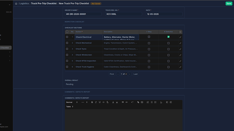Jump to Last page of checklist
This screenshot has width=234, height=131.
tap(136, 74)
